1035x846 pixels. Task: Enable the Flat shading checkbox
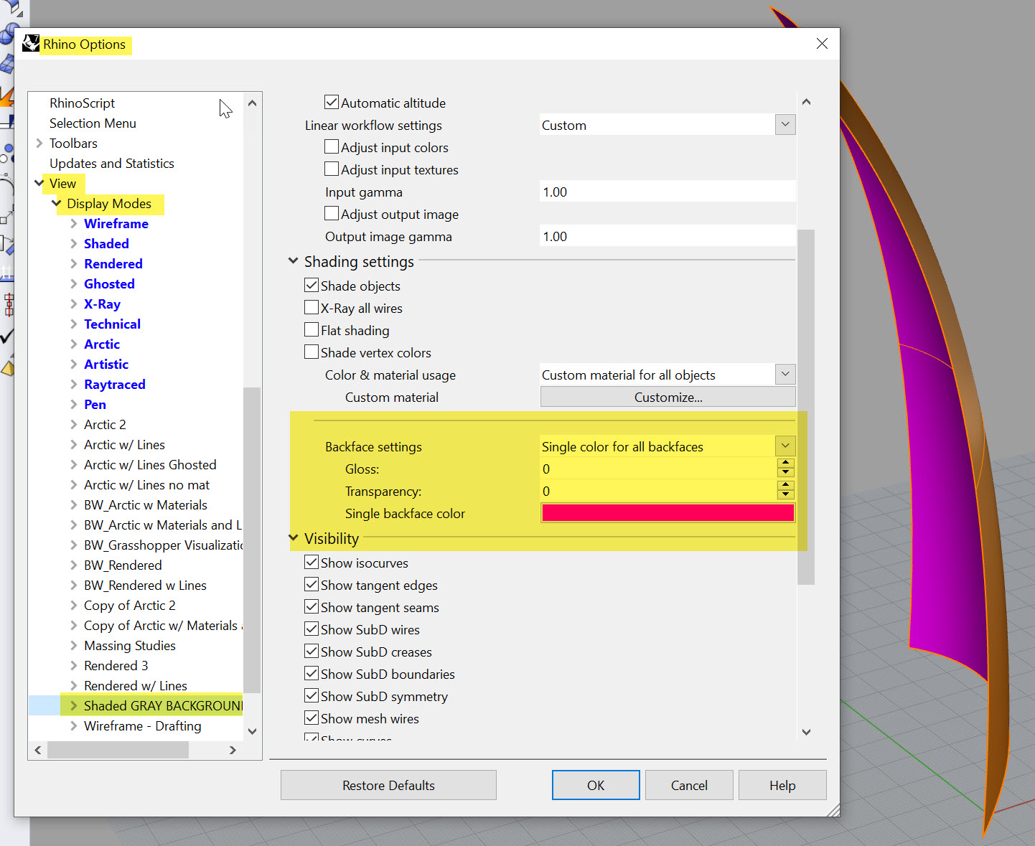(312, 330)
